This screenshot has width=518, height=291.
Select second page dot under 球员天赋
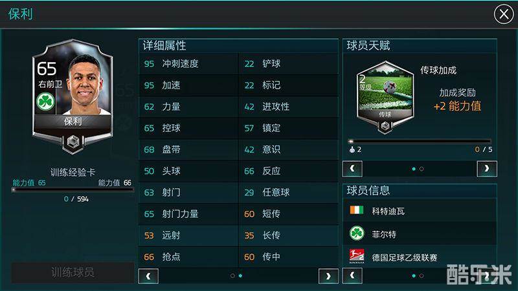(422, 169)
